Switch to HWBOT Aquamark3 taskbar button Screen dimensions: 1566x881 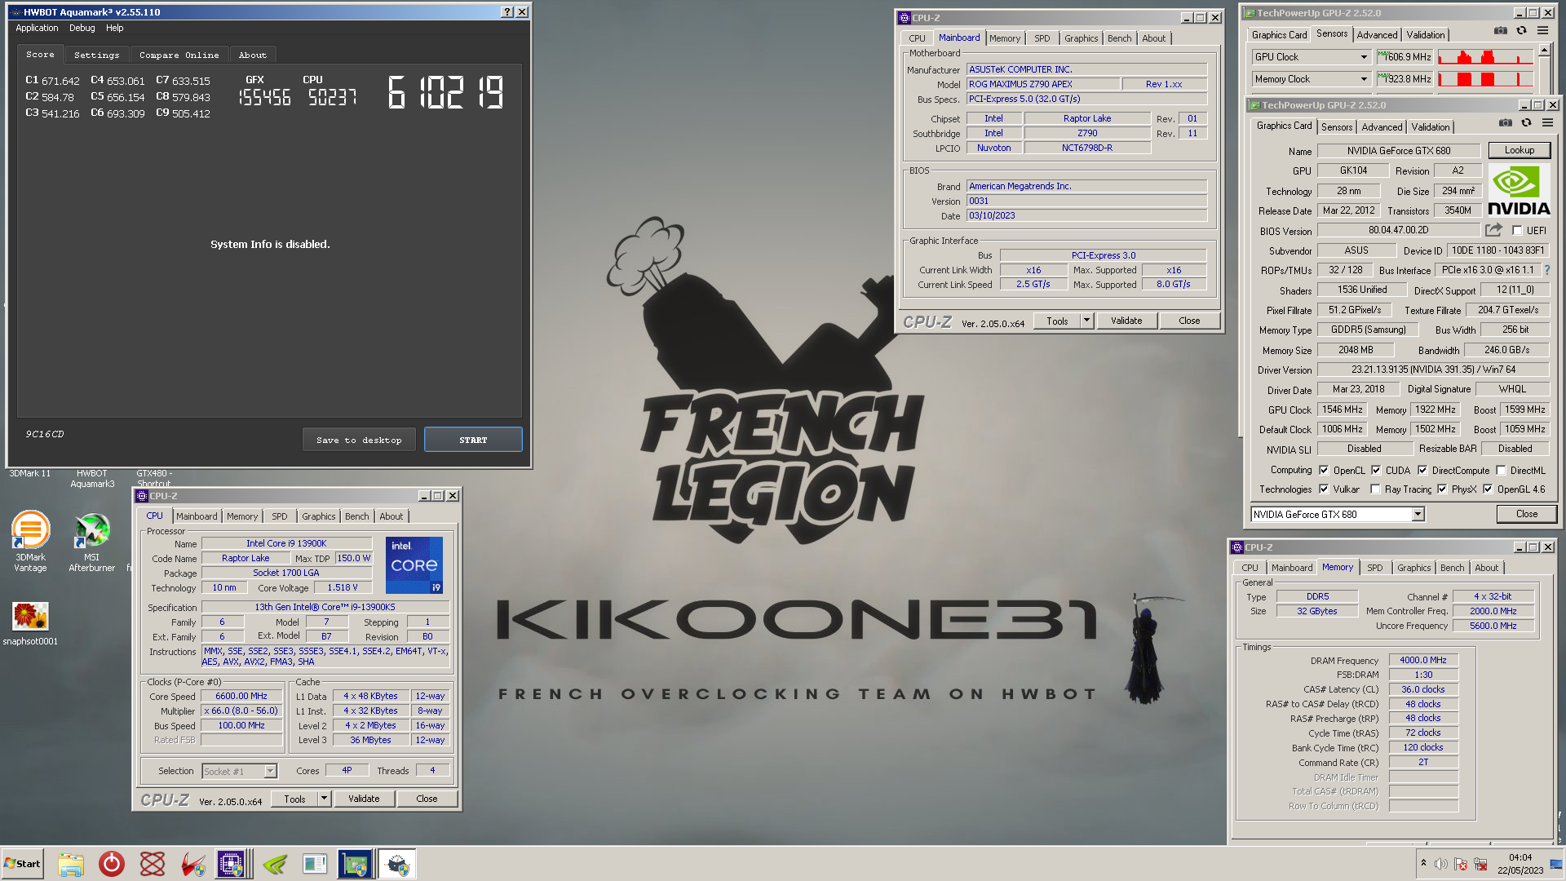397,864
